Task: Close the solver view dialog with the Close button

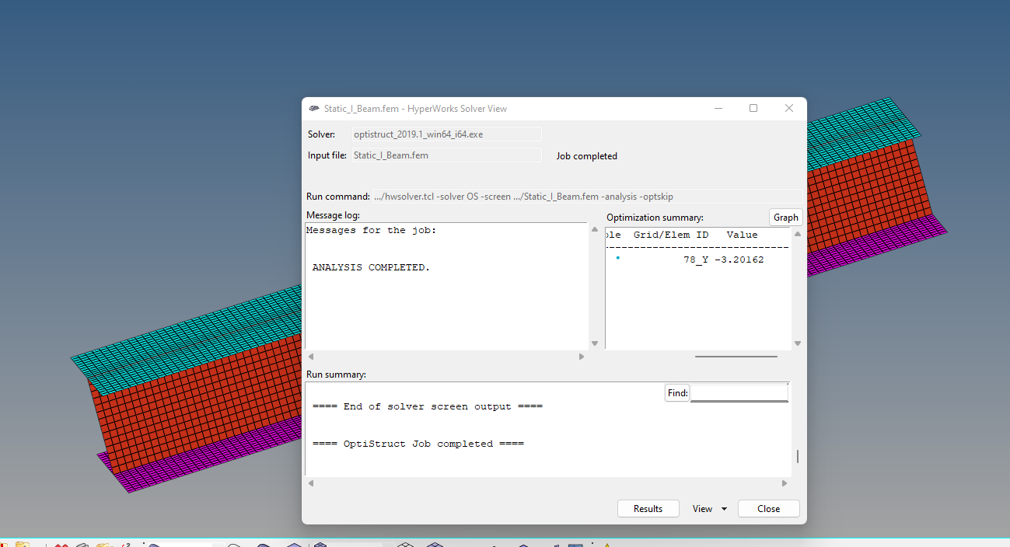Action: pos(768,508)
